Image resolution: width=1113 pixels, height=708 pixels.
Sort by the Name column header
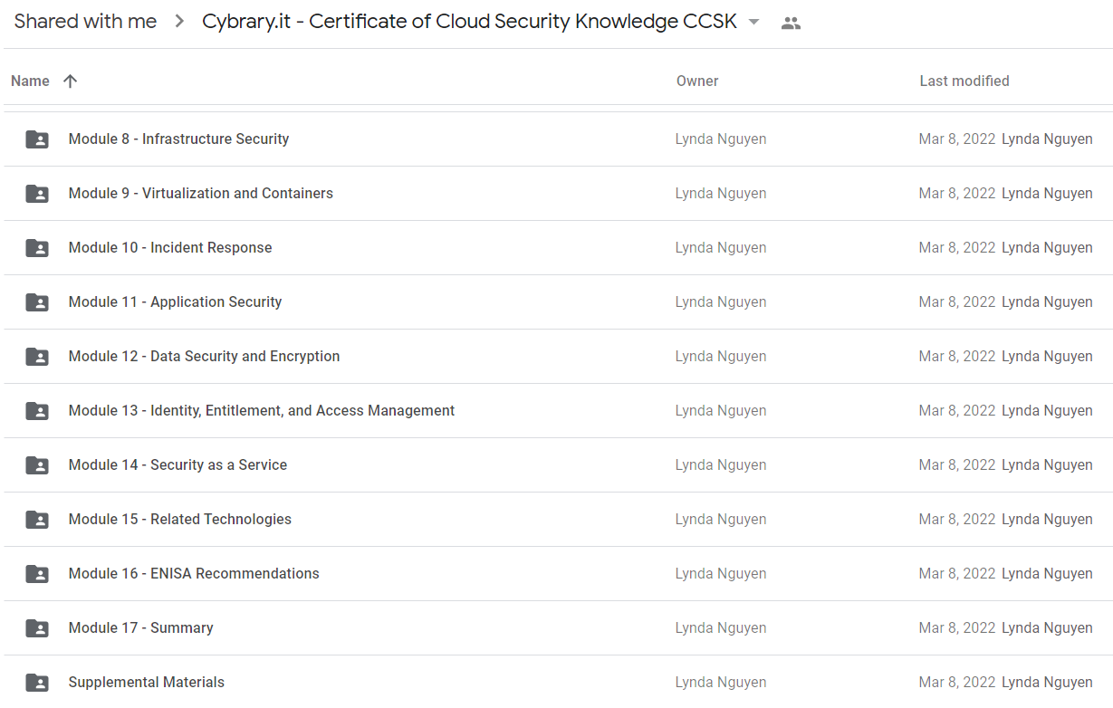pyautogui.click(x=30, y=81)
